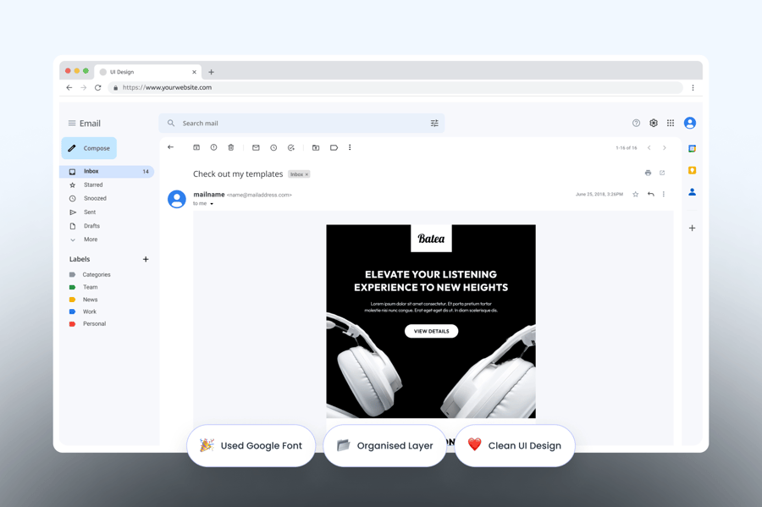Open search filter options
Viewport: 762px width, 507px height.
[434, 124]
